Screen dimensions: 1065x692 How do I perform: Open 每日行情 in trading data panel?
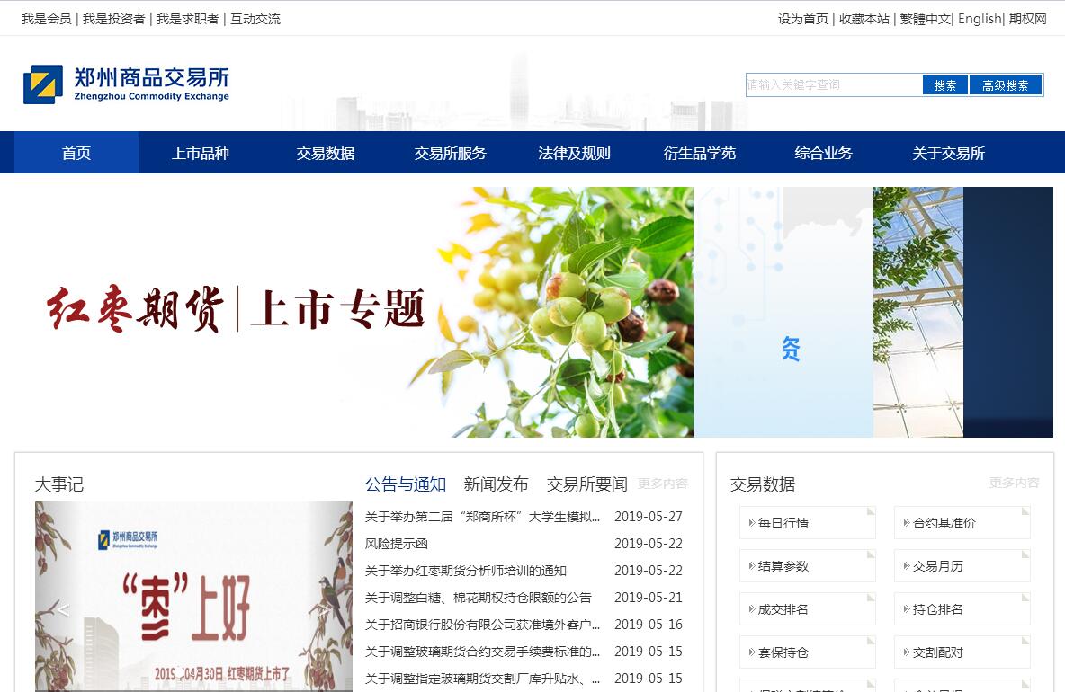[807, 523]
